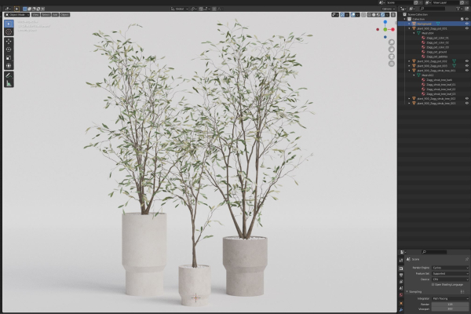The width and height of the screenshot is (471, 314).
Task: Expand plant_900_Zagg_shrub_tree_002 in outliner
Action: (x=410, y=99)
